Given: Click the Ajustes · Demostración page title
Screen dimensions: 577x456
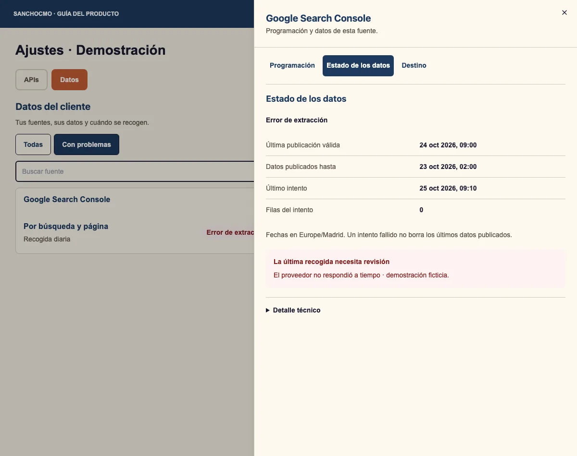Looking at the screenshot, I should (x=90, y=50).
